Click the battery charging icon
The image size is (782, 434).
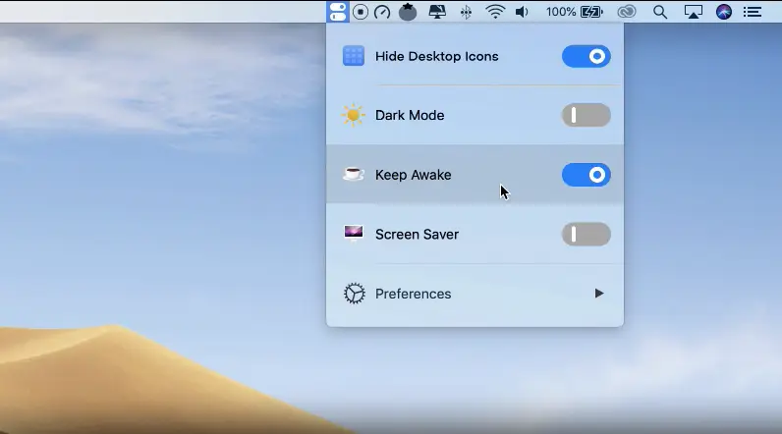click(592, 12)
